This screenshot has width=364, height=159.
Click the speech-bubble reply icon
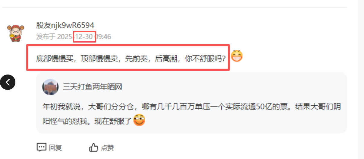tap(41, 147)
